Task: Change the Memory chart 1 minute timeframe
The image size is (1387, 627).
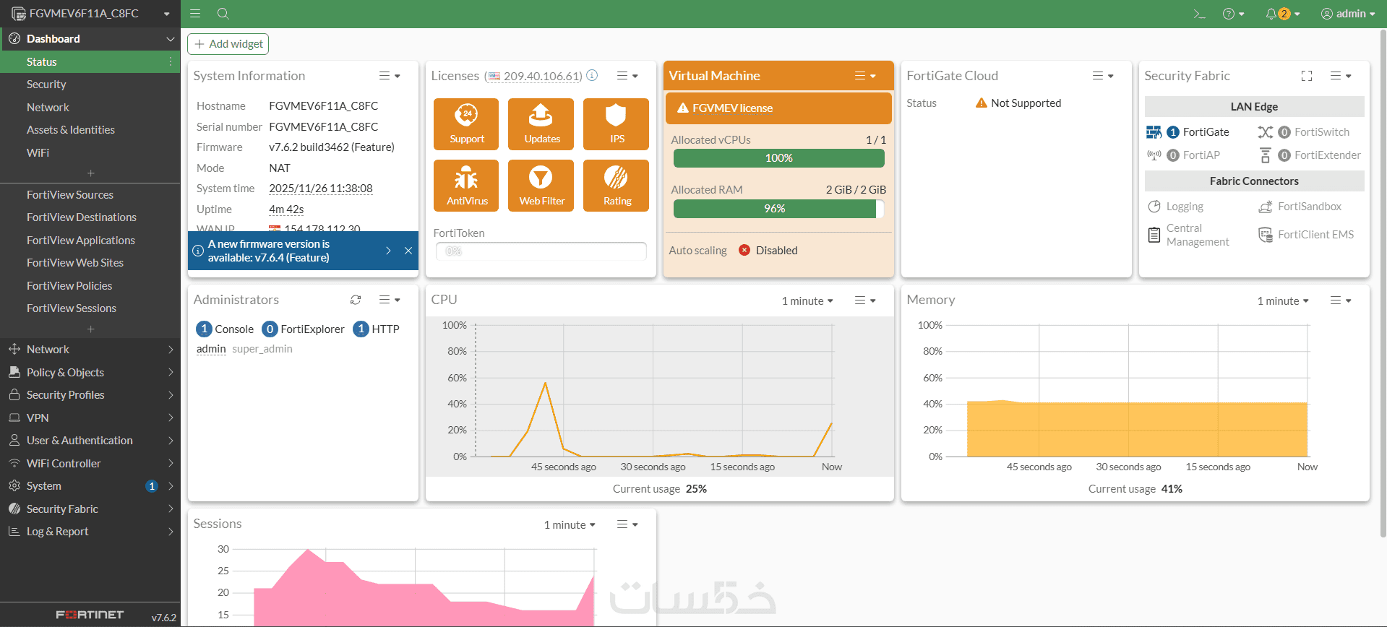Action: [1283, 301]
